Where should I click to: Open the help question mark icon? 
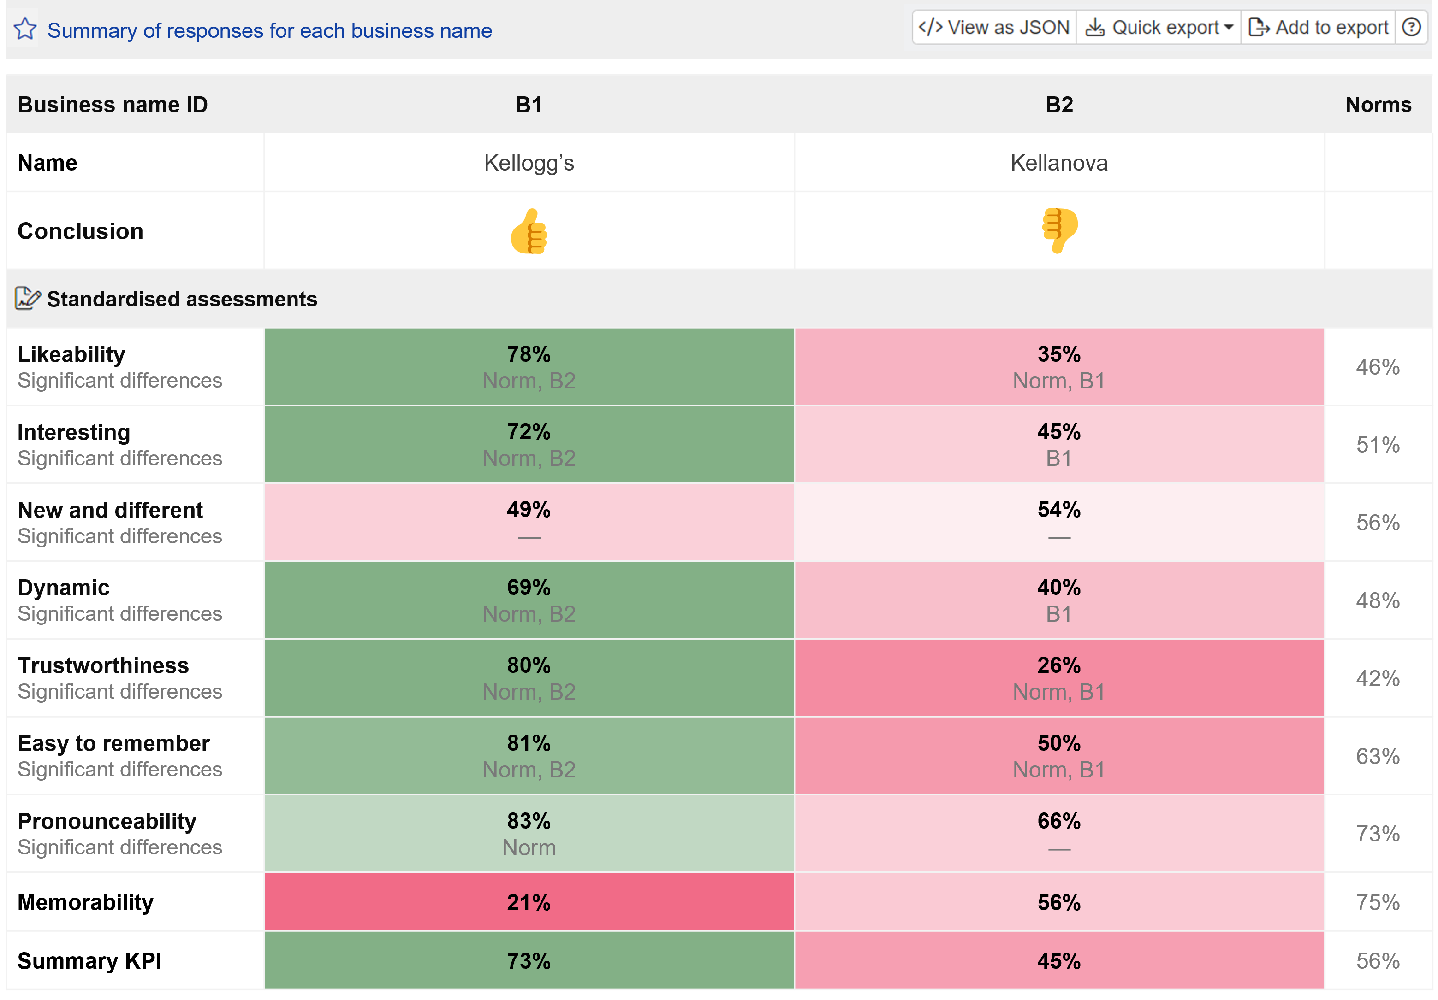(x=1411, y=28)
